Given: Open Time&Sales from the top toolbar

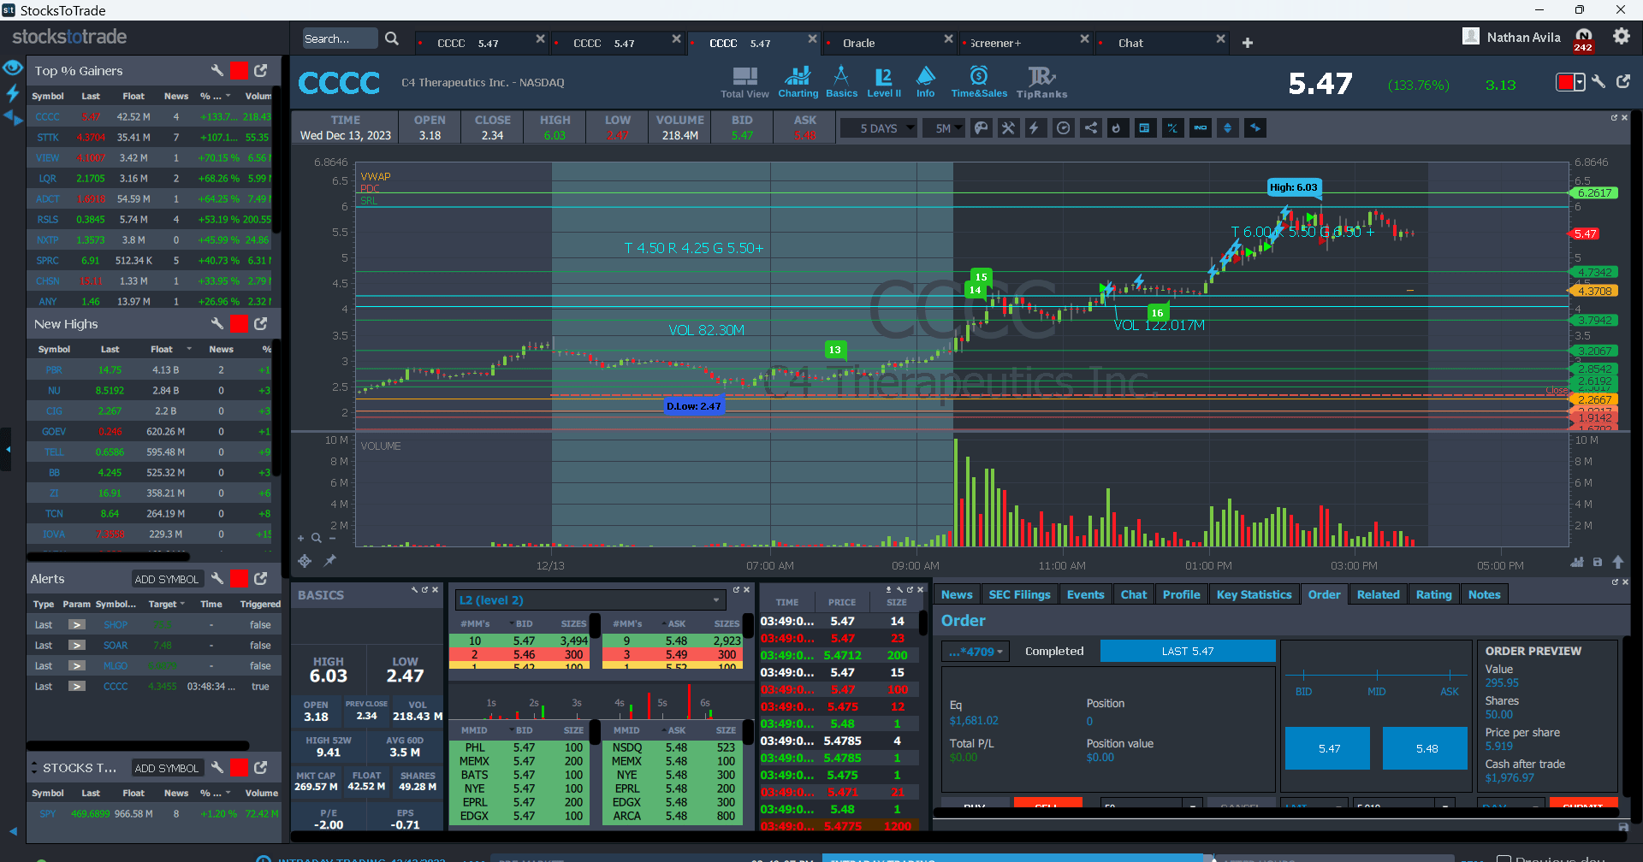Looking at the screenshot, I should tap(979, 82).
